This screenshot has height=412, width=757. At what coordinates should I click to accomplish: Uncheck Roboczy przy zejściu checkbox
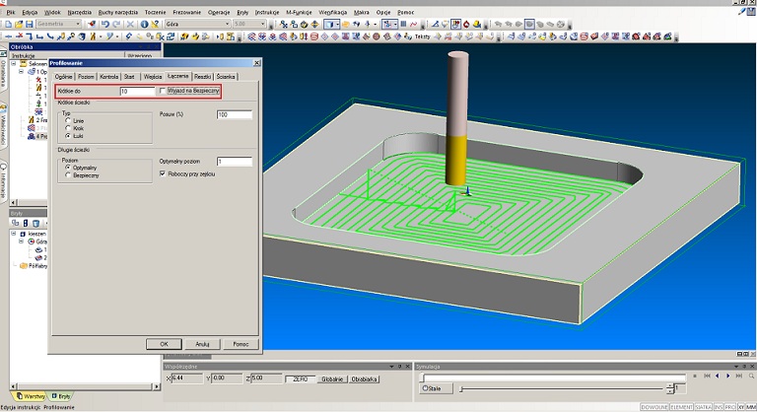pos(163,173)
